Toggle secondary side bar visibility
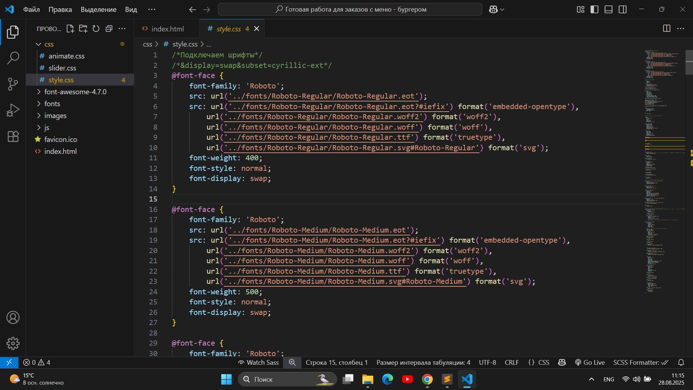The height and width of the screenshot is (390, 693). [623, 9]
